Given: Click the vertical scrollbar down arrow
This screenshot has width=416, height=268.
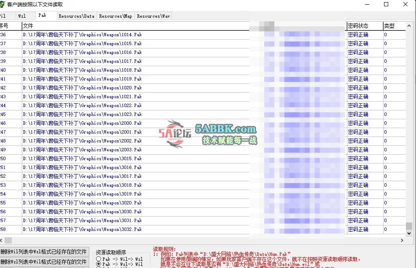Looking at the screenshot, I should (409, 233).
